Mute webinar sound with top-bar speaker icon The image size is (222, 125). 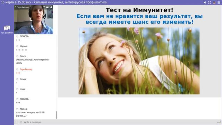[x=205, y=2]
